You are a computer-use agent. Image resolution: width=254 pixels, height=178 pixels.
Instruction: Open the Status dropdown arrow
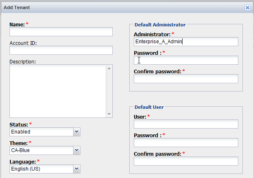pyautogui.click(x=76, y=132)
